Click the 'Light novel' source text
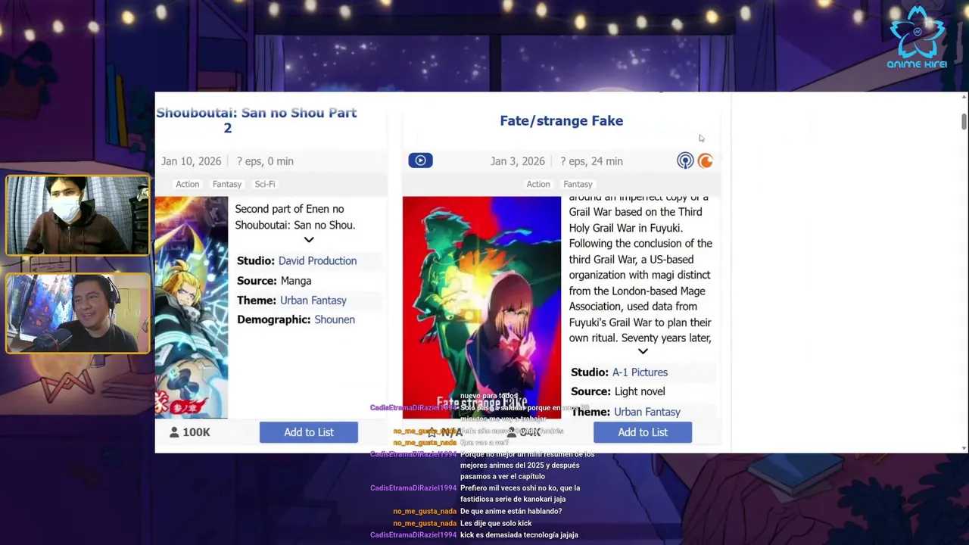 (x=640, y=391)
